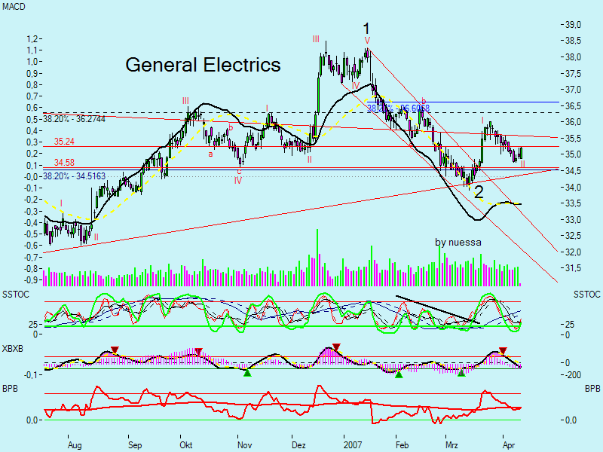The width and height of the screenshot is (603, 452).
Task: Click the 33,0 price axis value
Action: click(x=574, y=220)
